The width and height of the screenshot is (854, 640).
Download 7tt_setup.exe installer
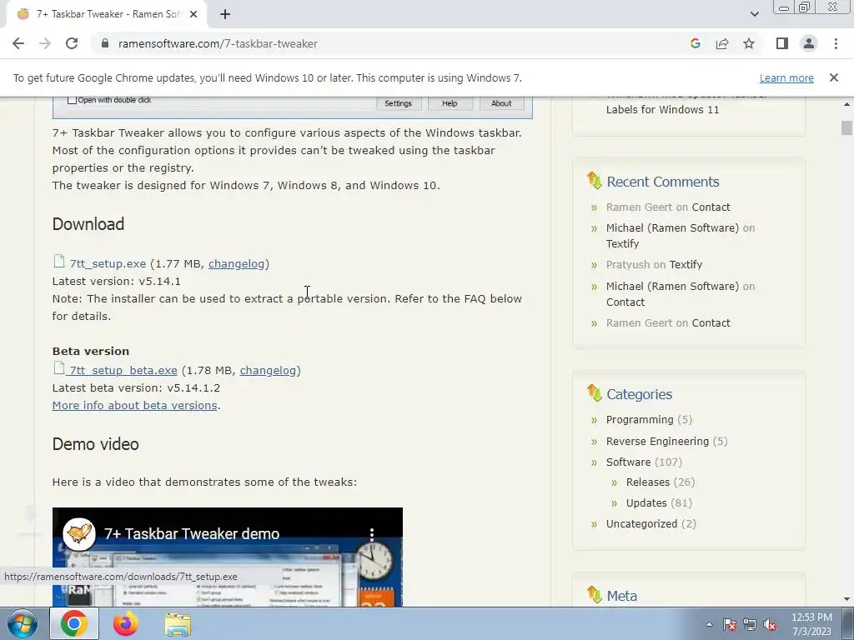click(108, 264)
